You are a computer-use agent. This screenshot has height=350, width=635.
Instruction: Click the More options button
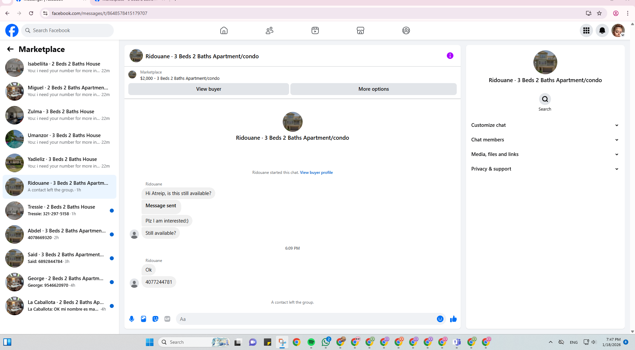(x=373, y=89)
